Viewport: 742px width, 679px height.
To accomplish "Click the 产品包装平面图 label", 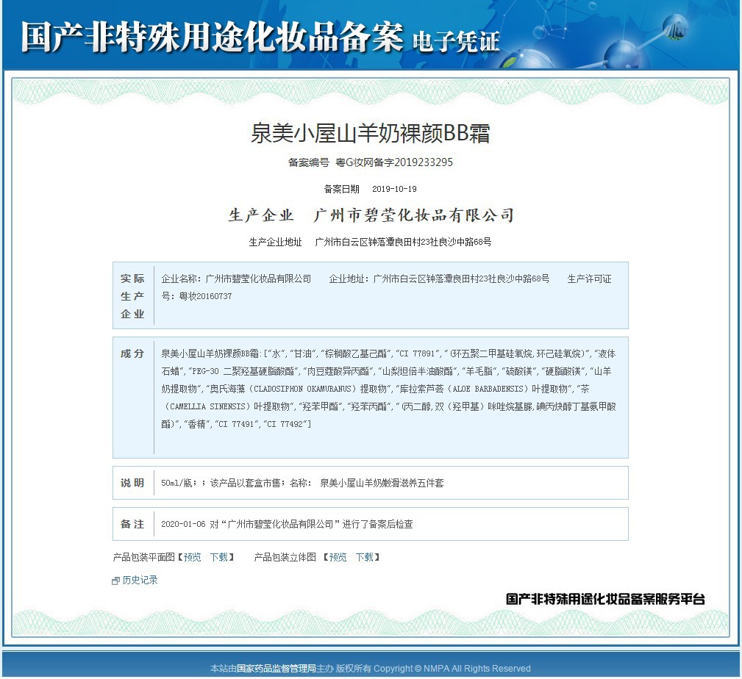I will coord(144,557).
